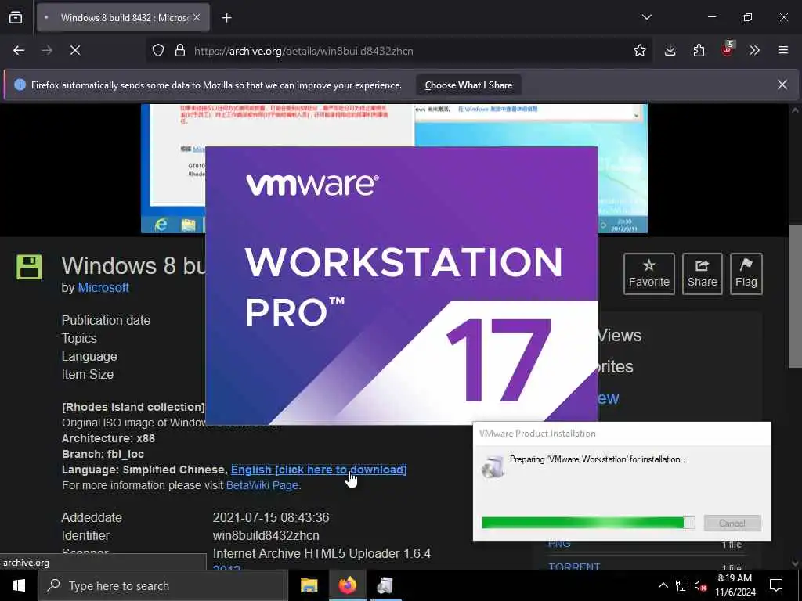Click the Topics label
Image resolution: width=802 pixels, height=601 pixels.
(x=79, y=339)
